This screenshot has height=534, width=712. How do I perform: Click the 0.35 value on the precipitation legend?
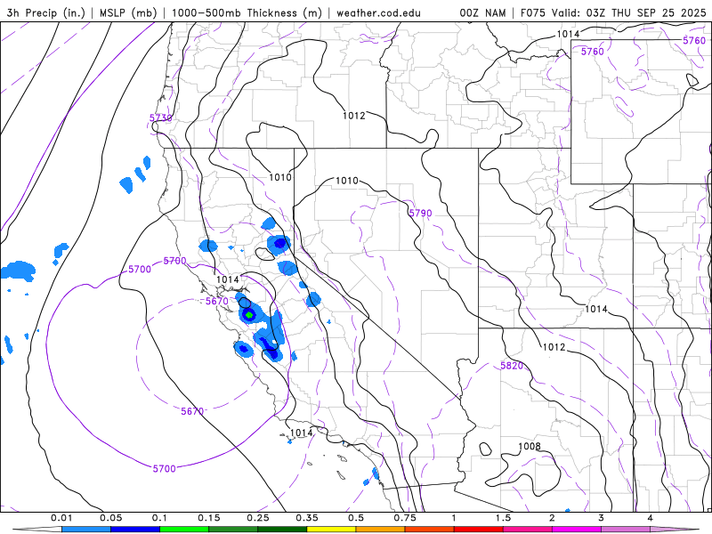pyautogui.click(x=307, y=518)
